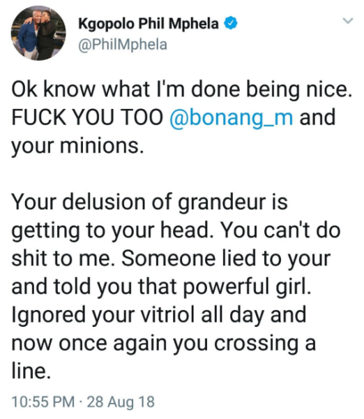Click the dot separator between time and date

[x=81, y=402]
